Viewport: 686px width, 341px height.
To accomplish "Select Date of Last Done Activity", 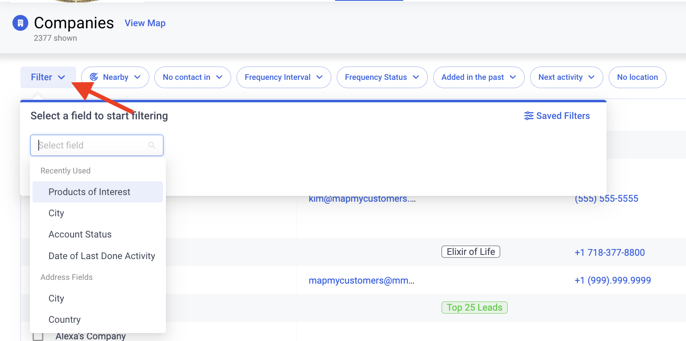I will [x=98, y=256].
